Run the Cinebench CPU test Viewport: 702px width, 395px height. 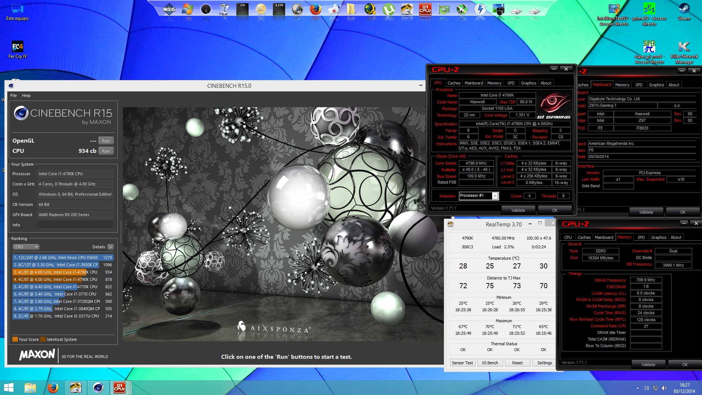tap(106, 151)
